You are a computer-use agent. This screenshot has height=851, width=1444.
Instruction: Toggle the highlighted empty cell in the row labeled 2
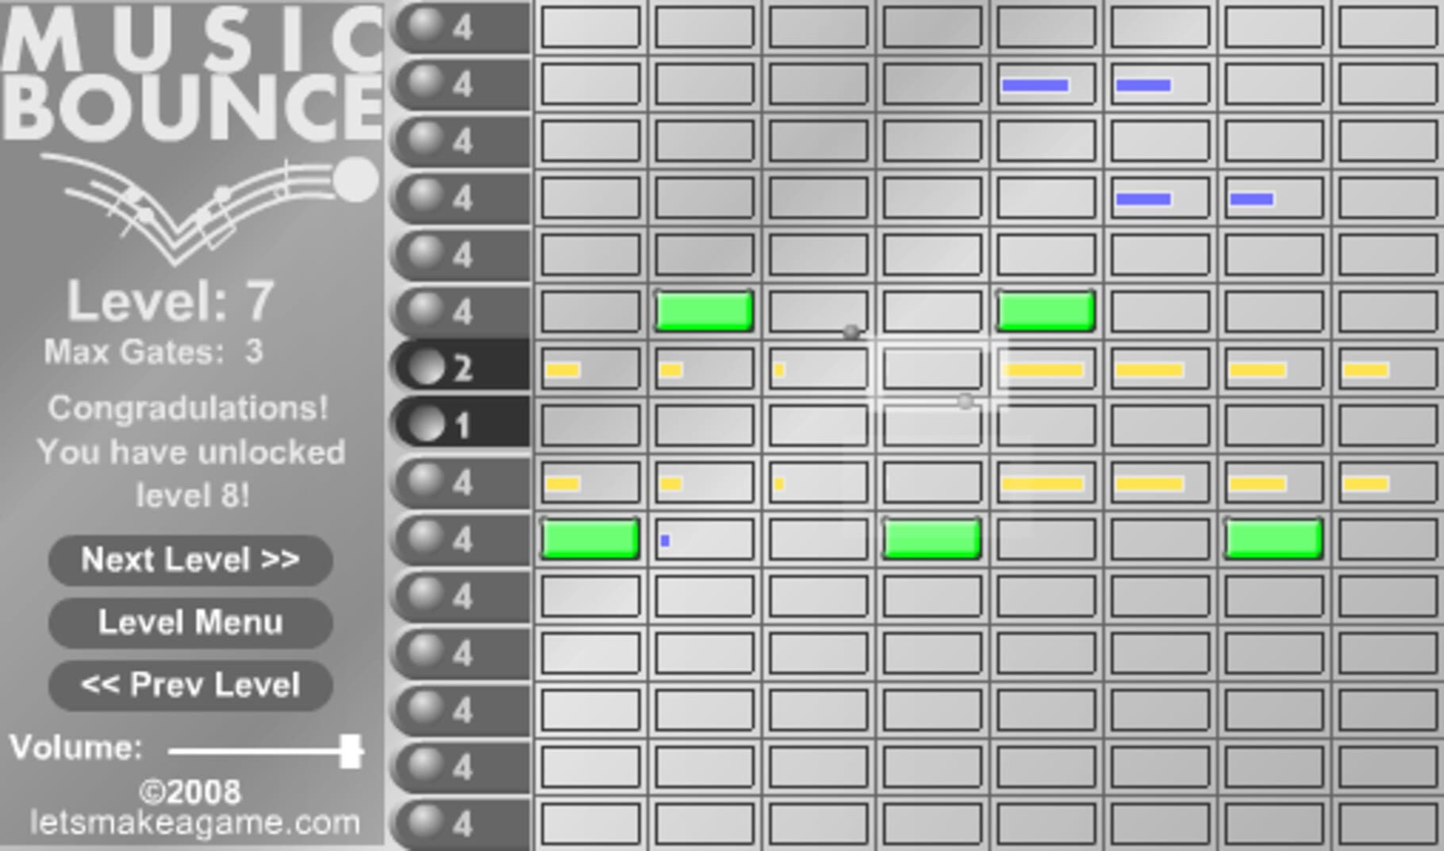click(931, 368)
